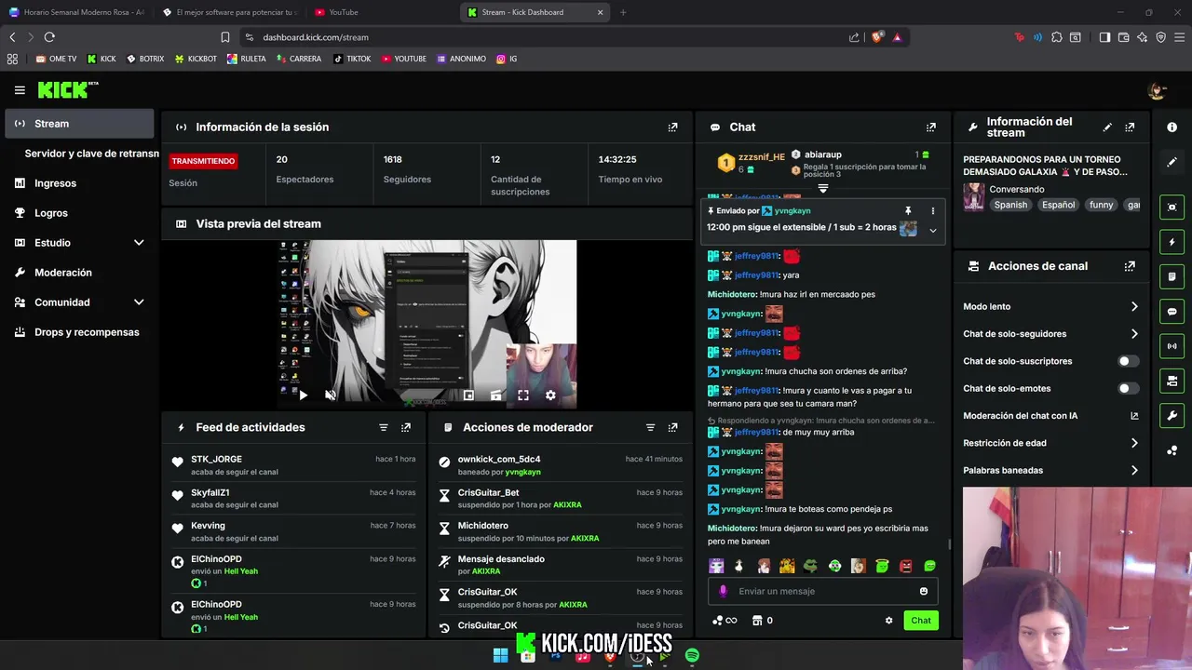This screenshot has width=1192, height=670.
Task: Play the stream preview
Action: coord(303,395)
